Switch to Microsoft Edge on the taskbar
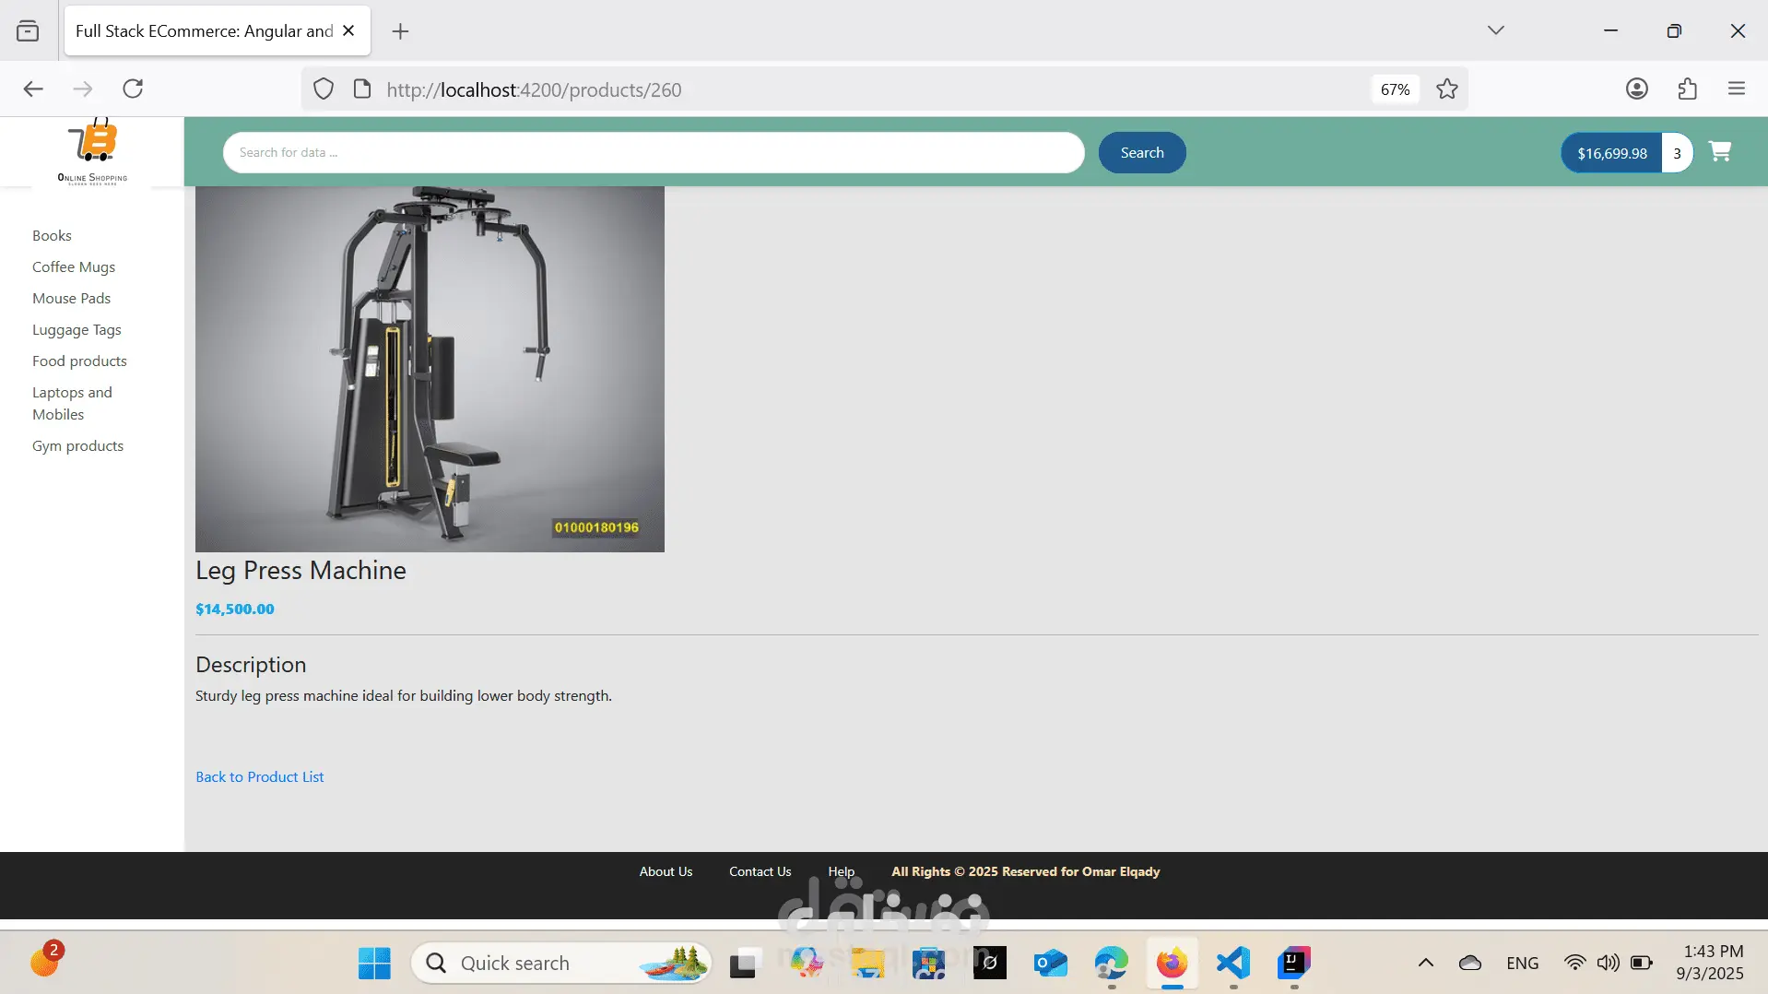The image size is (1768, 994). [x=1112, y=964]
